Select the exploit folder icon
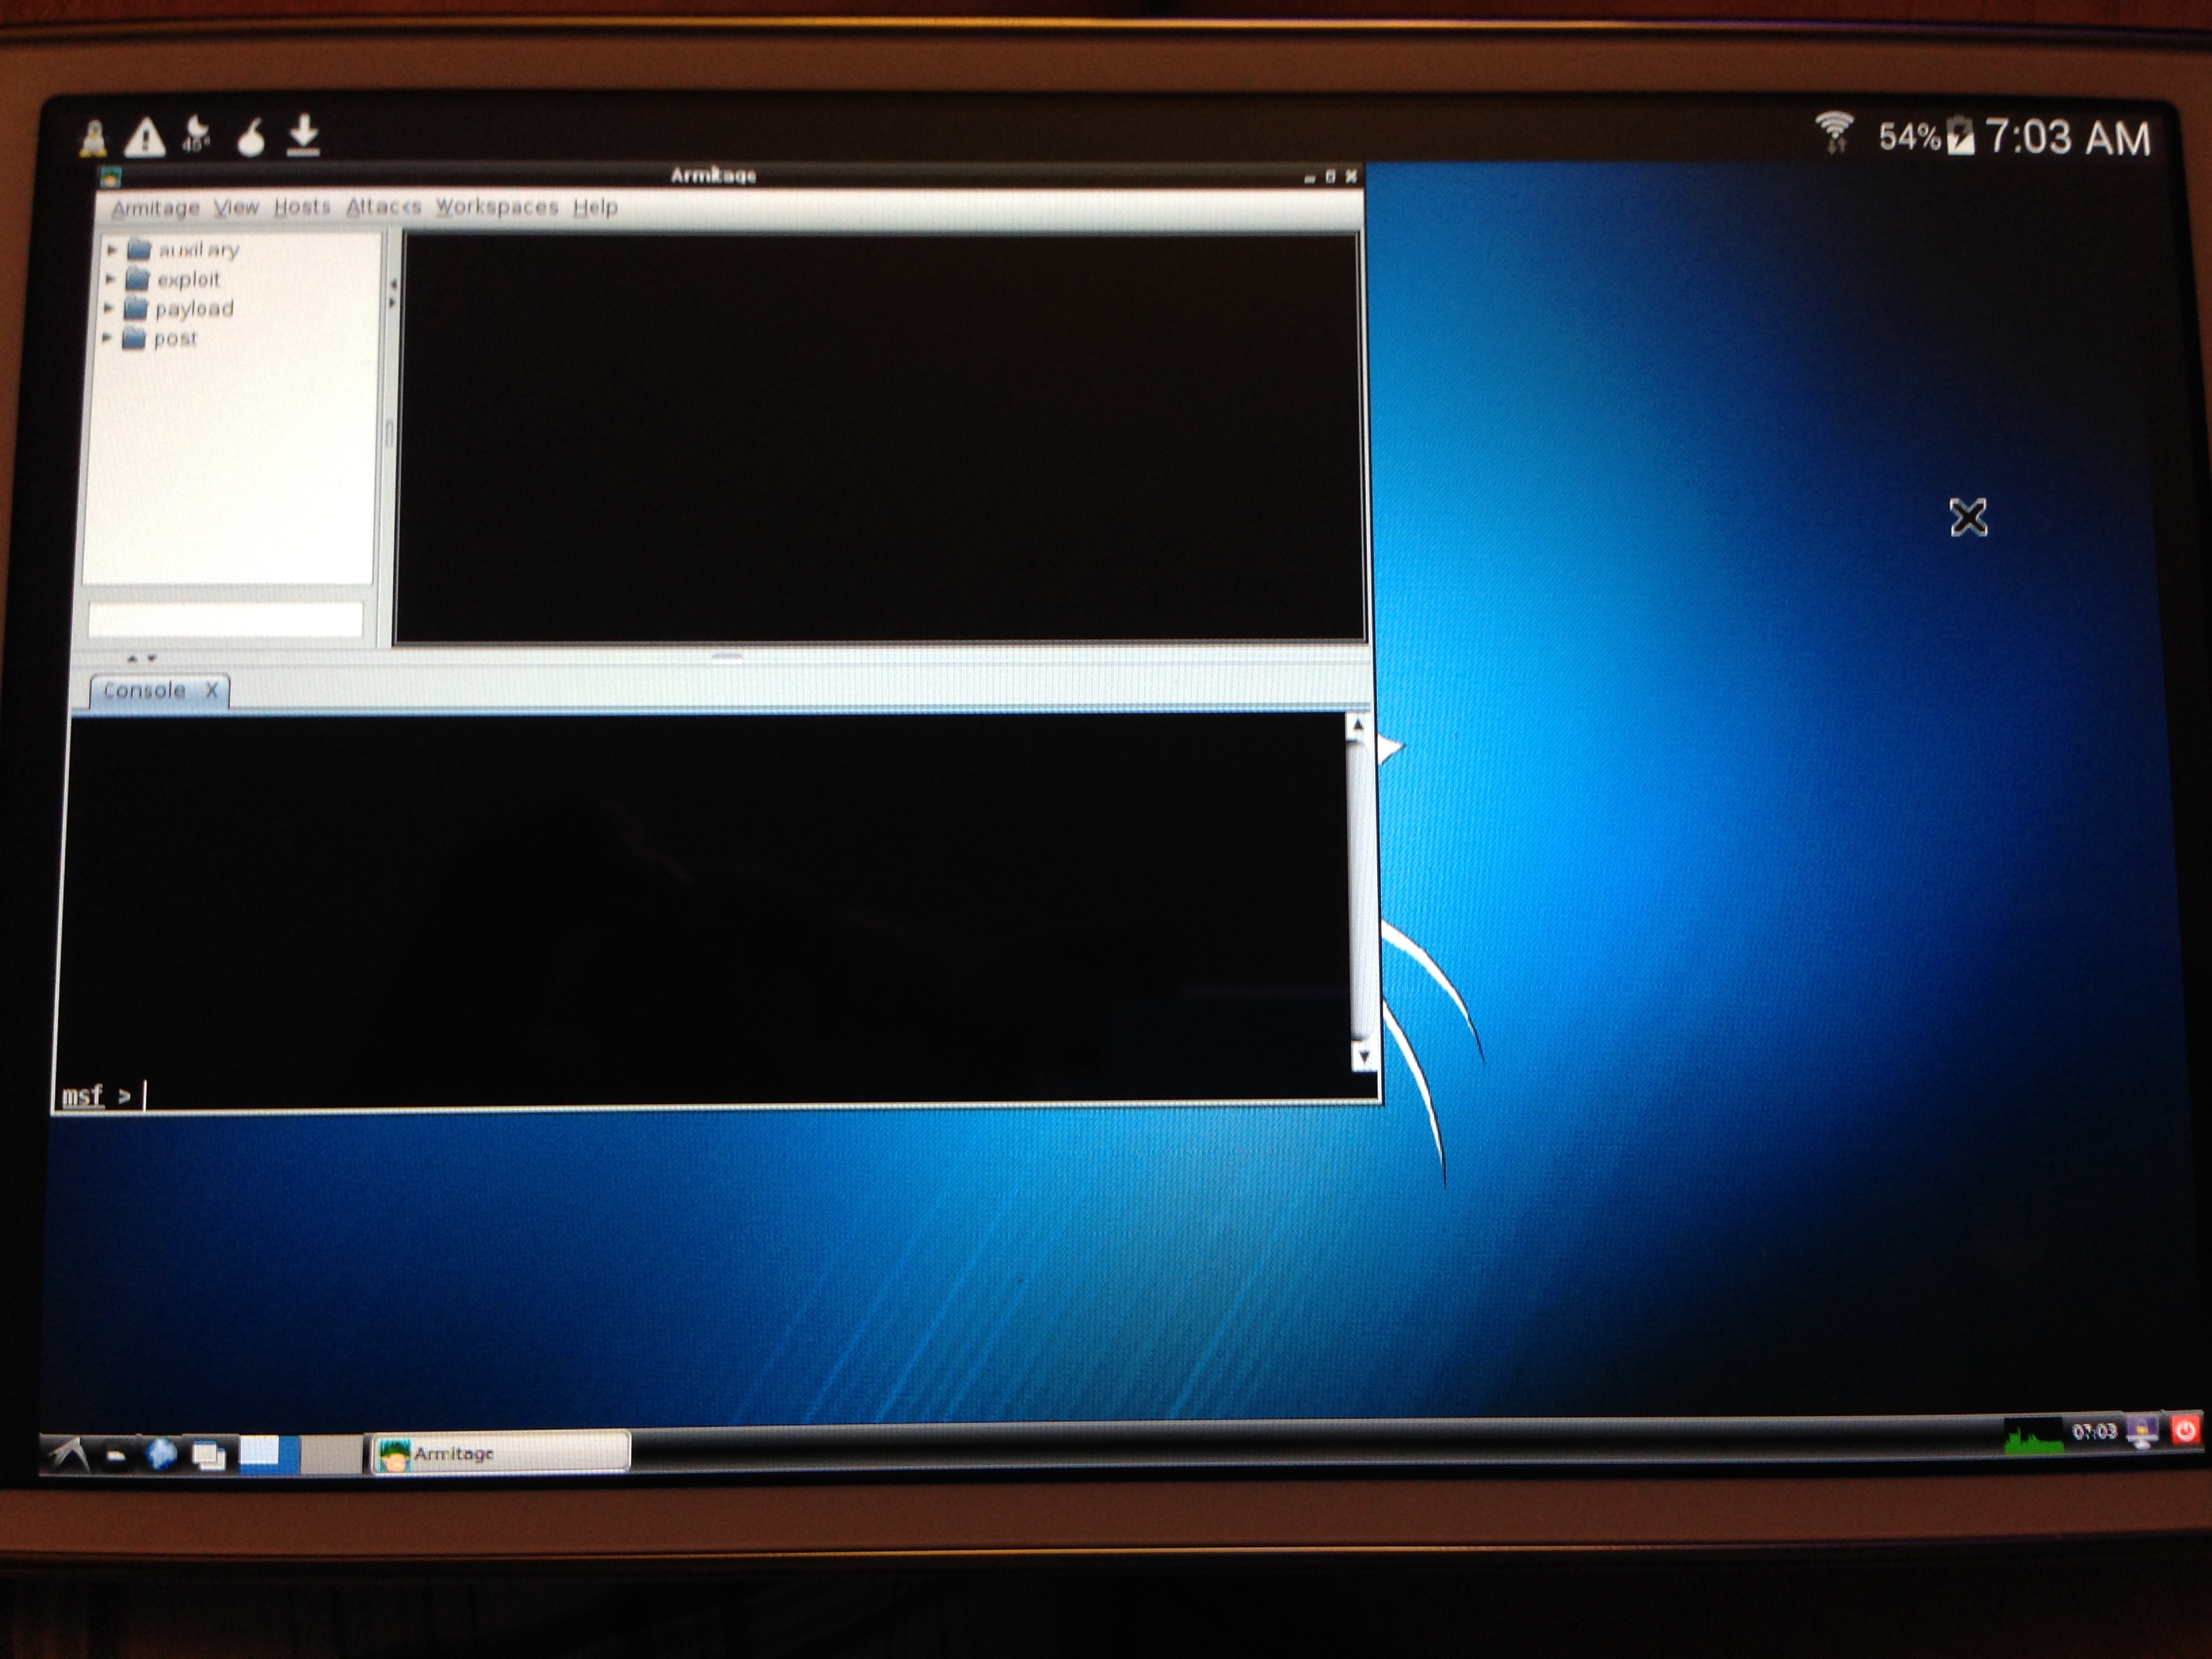Image resolution: width=2212 pixels, height=1659 pixels. click(138, 279)
